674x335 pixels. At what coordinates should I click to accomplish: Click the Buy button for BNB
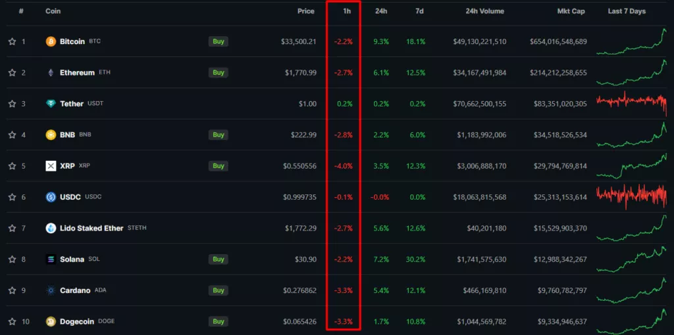click(219, 135)
